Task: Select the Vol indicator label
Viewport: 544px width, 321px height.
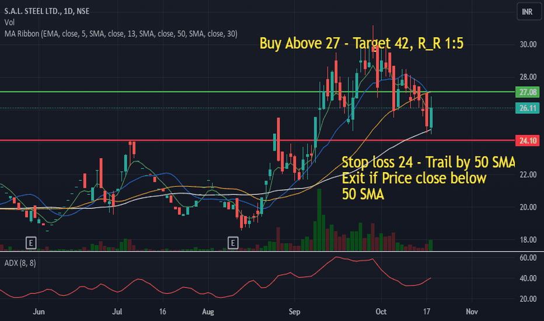Action: pos(9,23)
